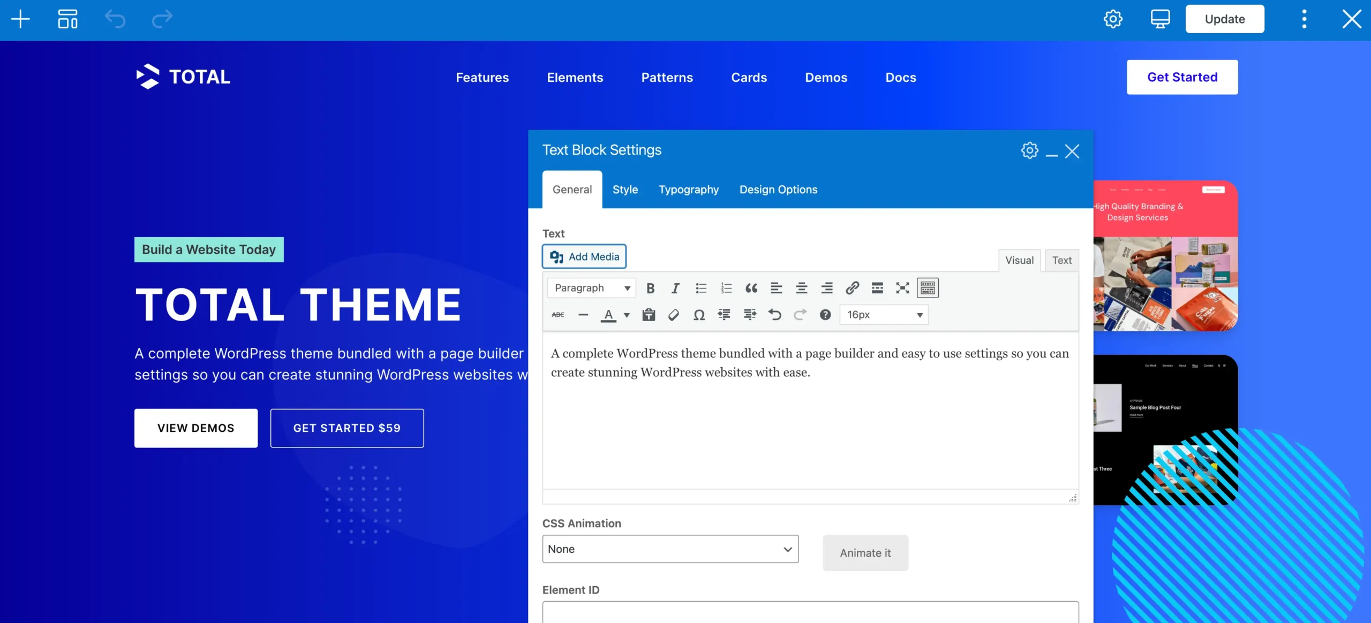Click the Add Media button
Image resolution: width=1371 pixels, height=623 pixels.
pos(584,257)
